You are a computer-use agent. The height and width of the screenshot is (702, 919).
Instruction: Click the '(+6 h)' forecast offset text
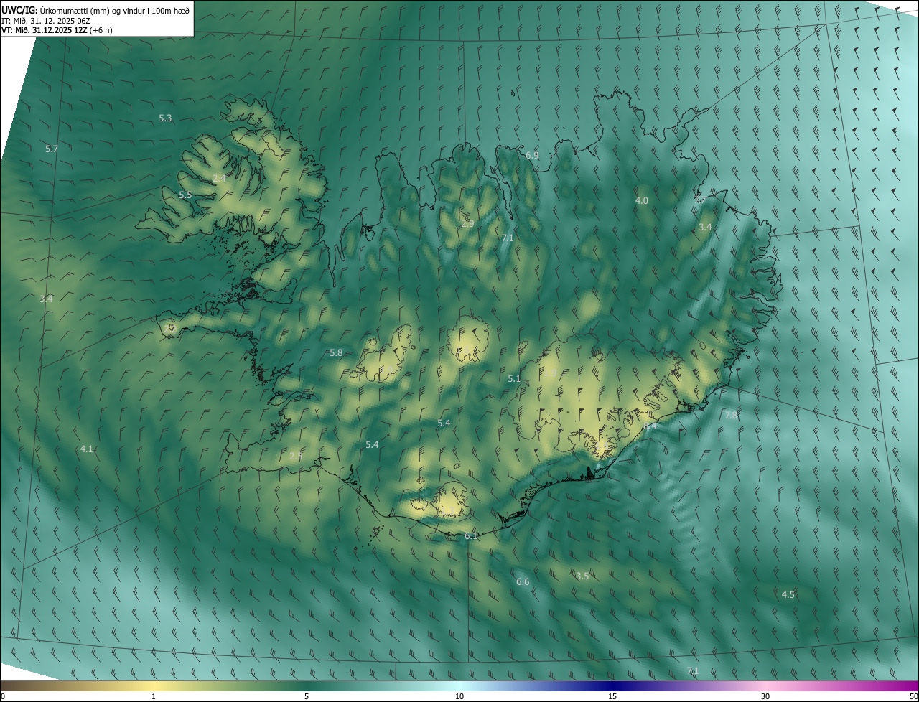point(100,30)
